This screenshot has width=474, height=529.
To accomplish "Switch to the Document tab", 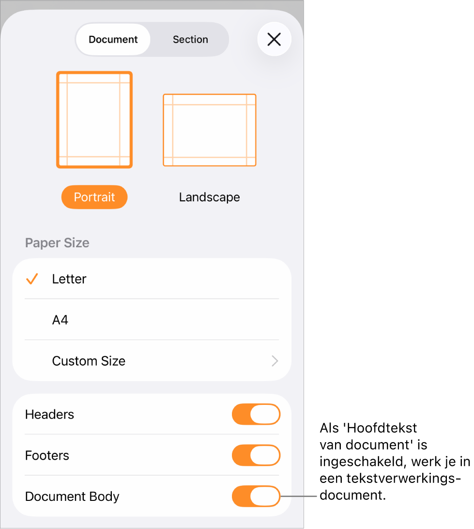I will point(113,39).
